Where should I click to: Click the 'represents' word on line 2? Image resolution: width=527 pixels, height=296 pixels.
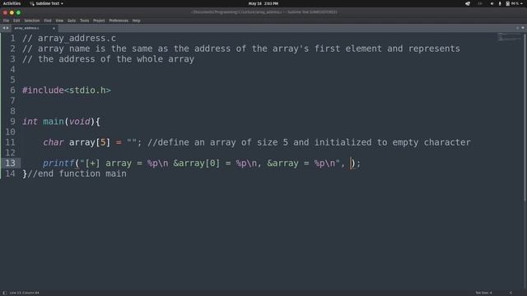tap(434, 49)
